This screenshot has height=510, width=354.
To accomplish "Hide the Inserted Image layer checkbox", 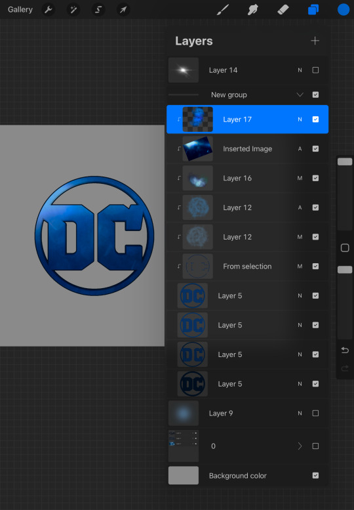I will [x=315, y=148].
